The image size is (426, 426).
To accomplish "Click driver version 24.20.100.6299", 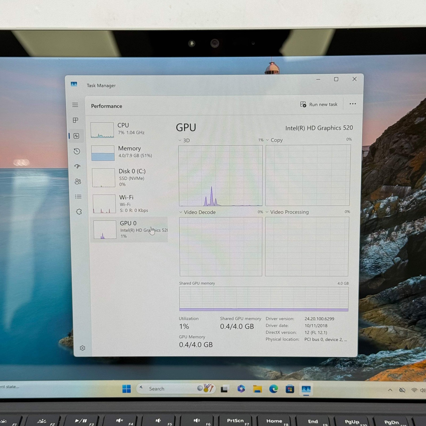I will click(x=319, y=319).
